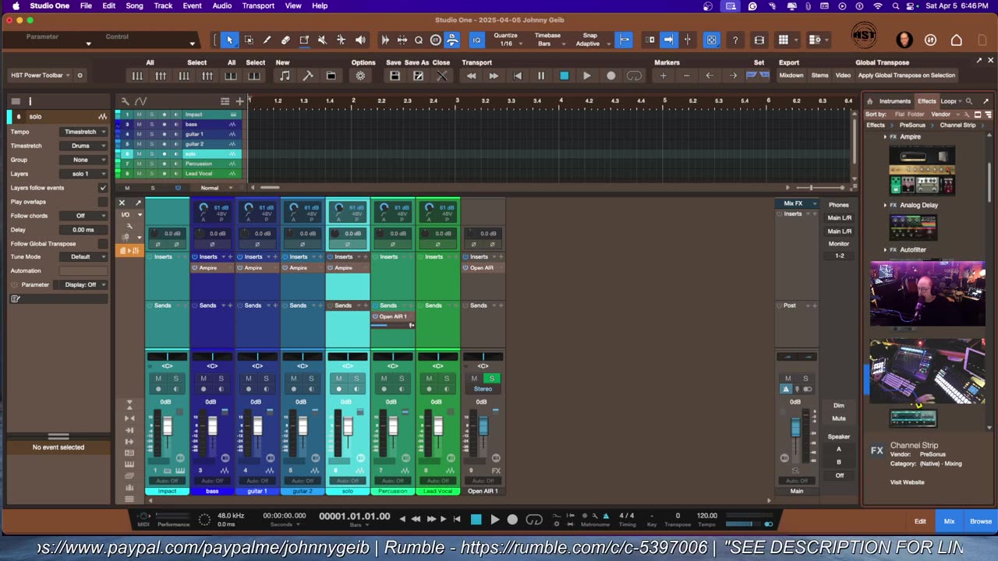Click the Edit view button

pos(920,521)
